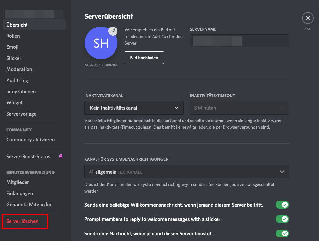Close settings with the ESC X icon
The height and width of the screenshot is (241, 319).
click(308, 18)
